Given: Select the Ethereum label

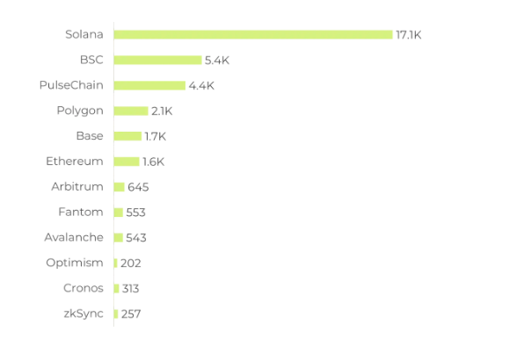Looking at the screenshot, I should (75, 162).
